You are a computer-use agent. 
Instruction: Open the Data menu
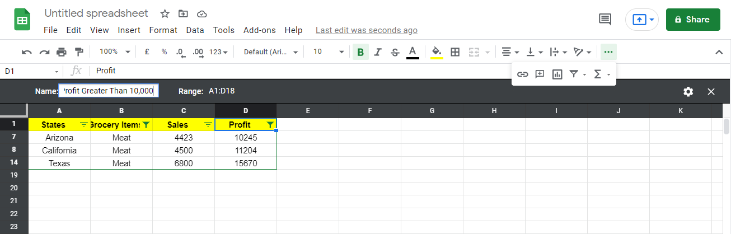click(195, 30)
